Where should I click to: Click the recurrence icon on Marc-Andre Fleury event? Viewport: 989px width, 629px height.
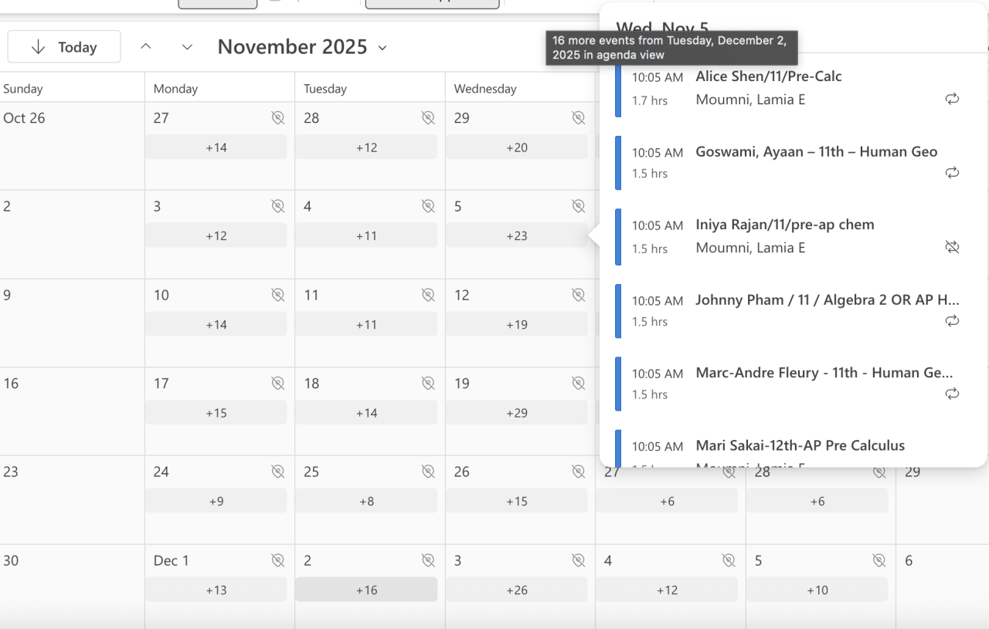pyautogui.click(x=952, y=394)
